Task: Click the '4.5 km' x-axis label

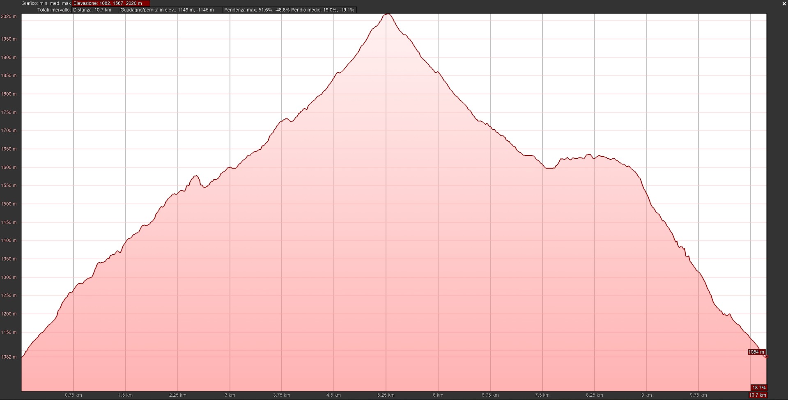Action: (334, 395)
